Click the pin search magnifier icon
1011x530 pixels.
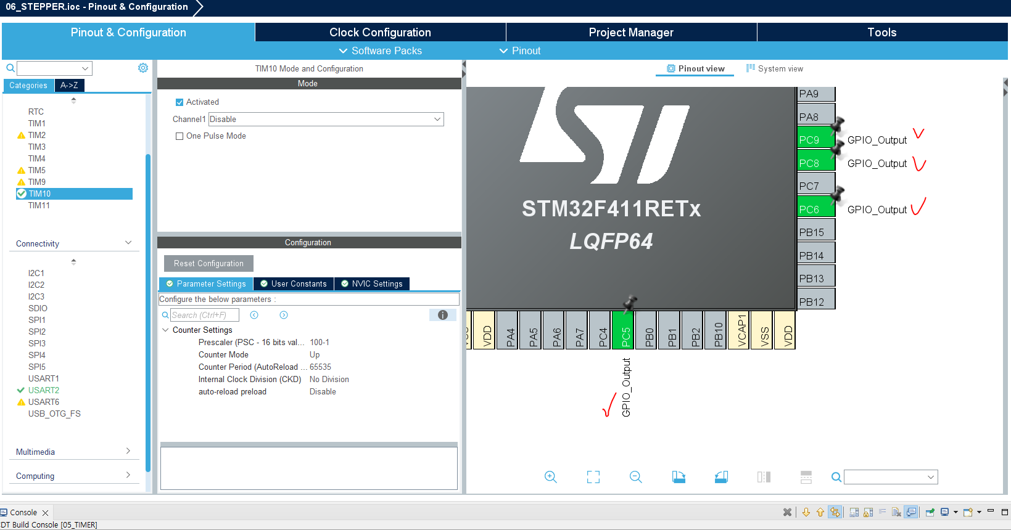coord(836,477)
